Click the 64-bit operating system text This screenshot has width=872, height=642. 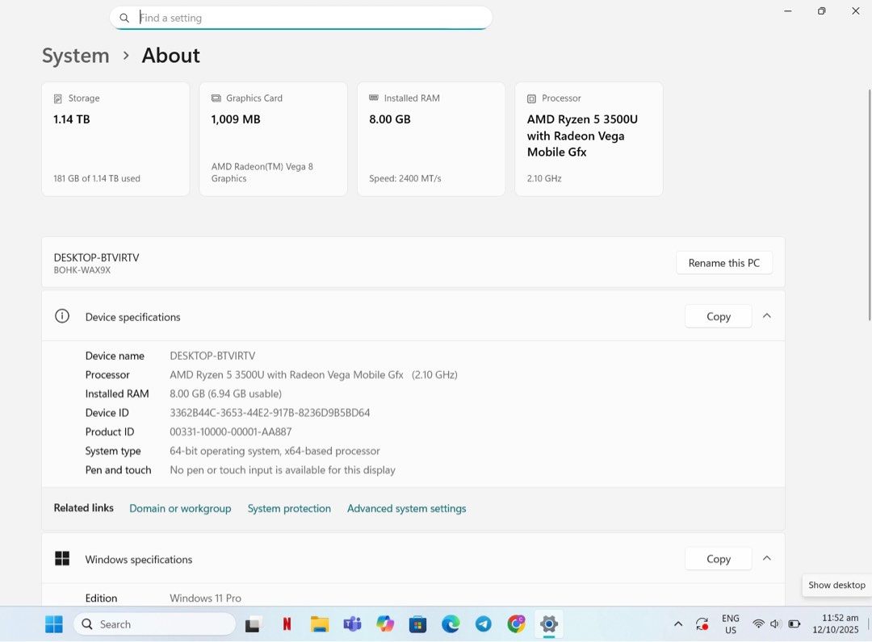pyautogui.click(x=275, y=451)
